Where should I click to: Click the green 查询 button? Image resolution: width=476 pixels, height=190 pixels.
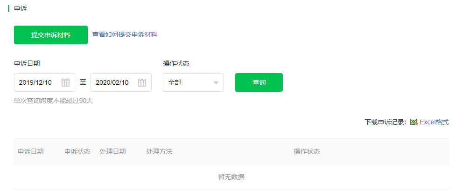click(x=259, y=82)
